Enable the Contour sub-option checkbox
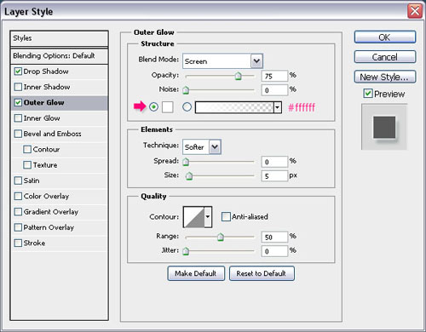The image size is (426, 332). [27, 149]
